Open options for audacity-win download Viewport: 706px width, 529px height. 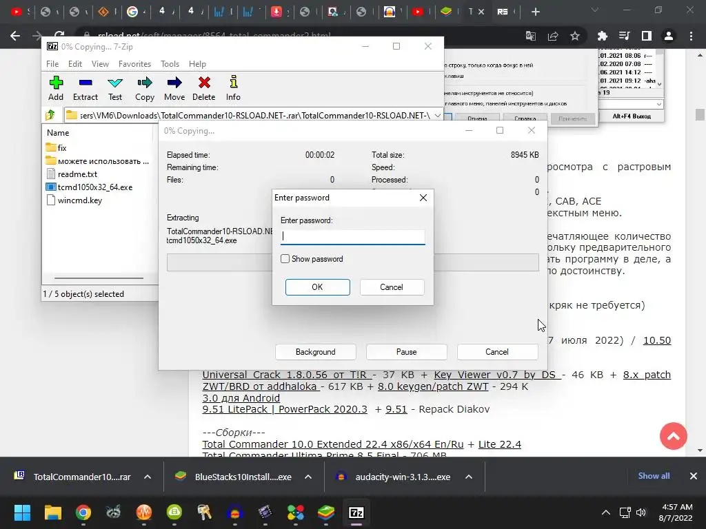[x=469, y=477]
